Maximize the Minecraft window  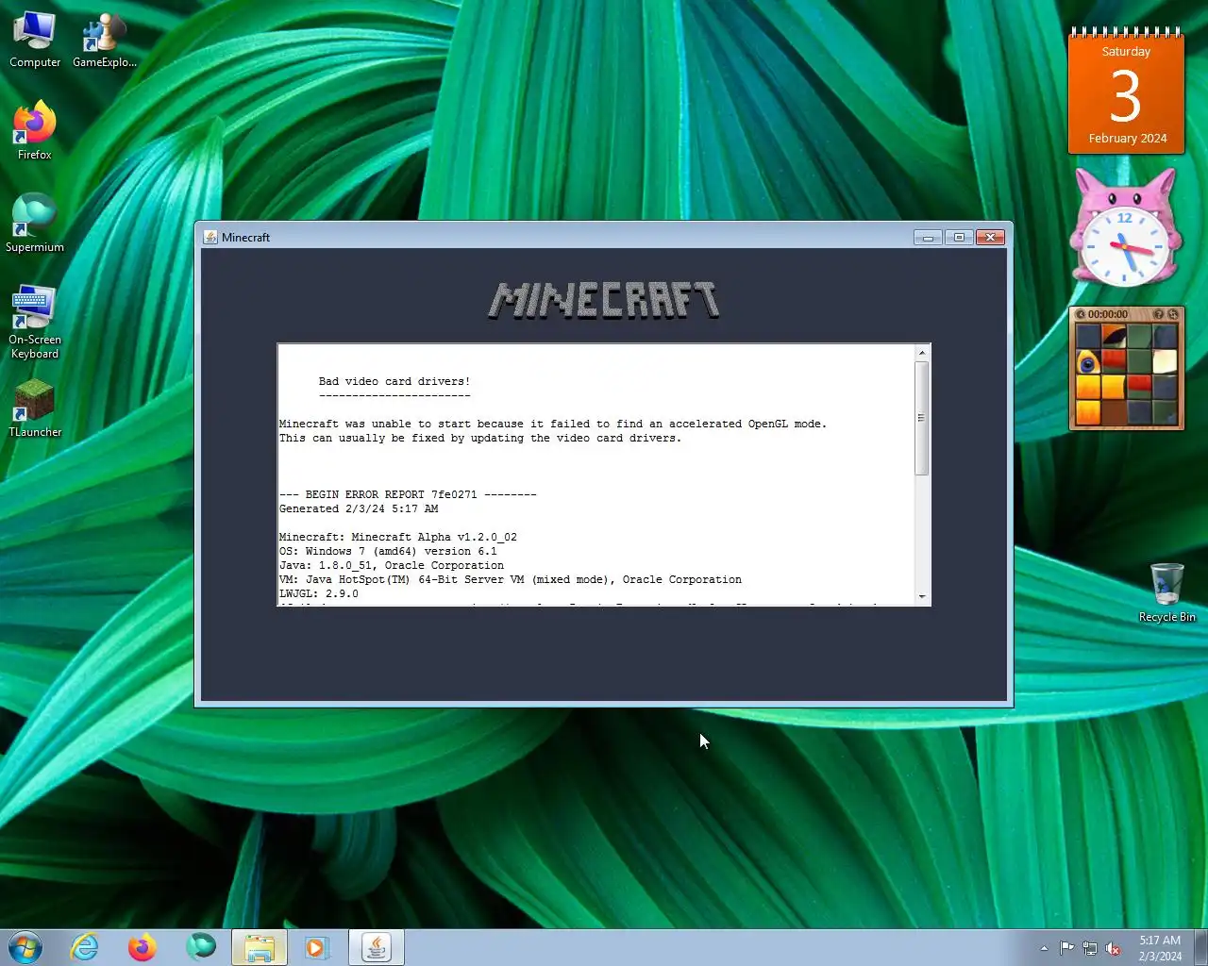coord(959,237)
